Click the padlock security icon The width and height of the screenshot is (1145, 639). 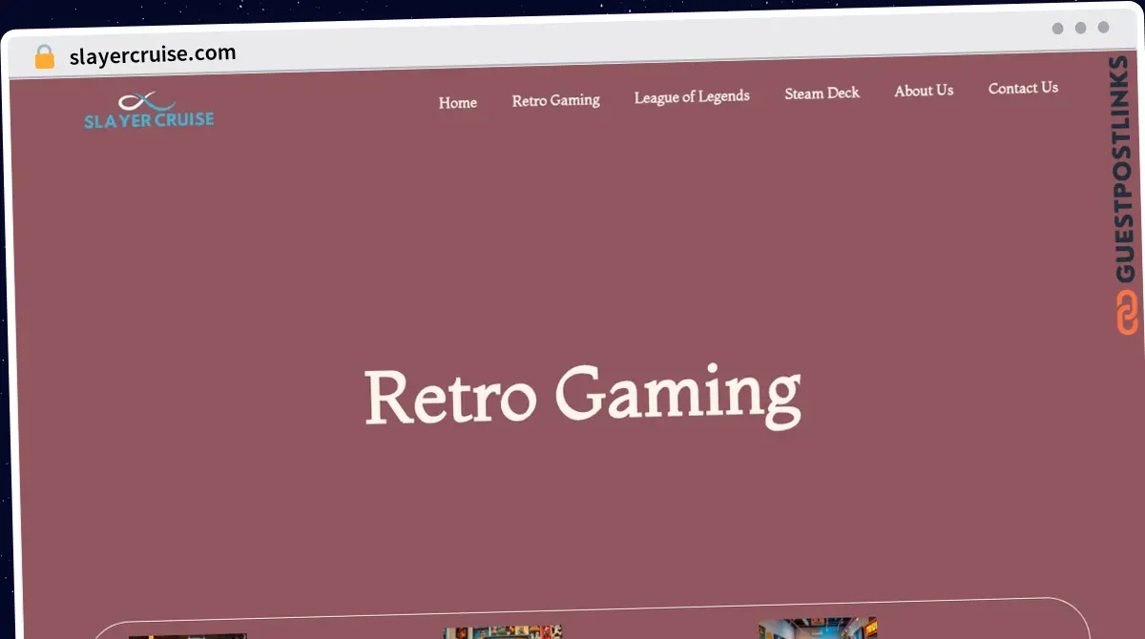click(x=45, y=57)
